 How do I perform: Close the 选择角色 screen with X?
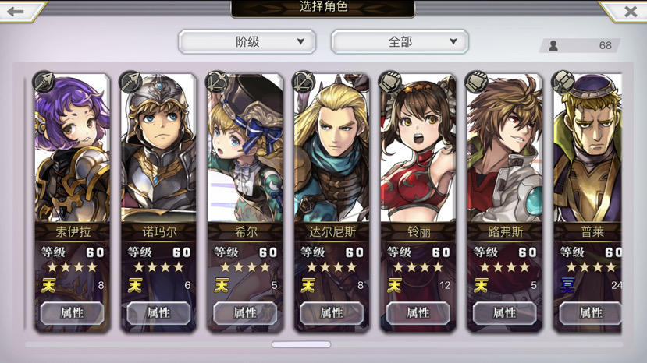(x=631, y=12)
